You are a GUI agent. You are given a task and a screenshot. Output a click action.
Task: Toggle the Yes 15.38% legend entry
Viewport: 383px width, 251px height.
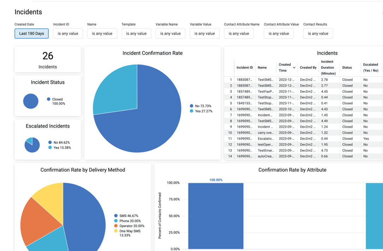[x=60, y=148]
